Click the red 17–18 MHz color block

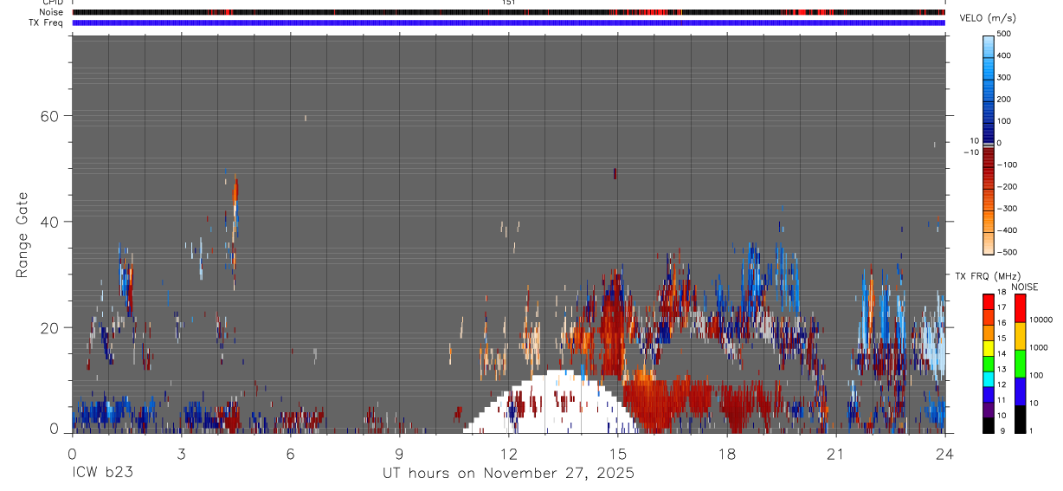tap(989, 302)
